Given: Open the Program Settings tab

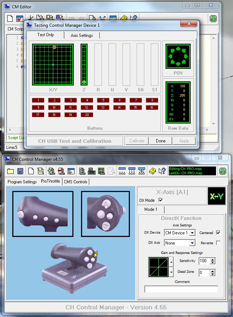Looking at the screenshot, I should tap(22, 182).
